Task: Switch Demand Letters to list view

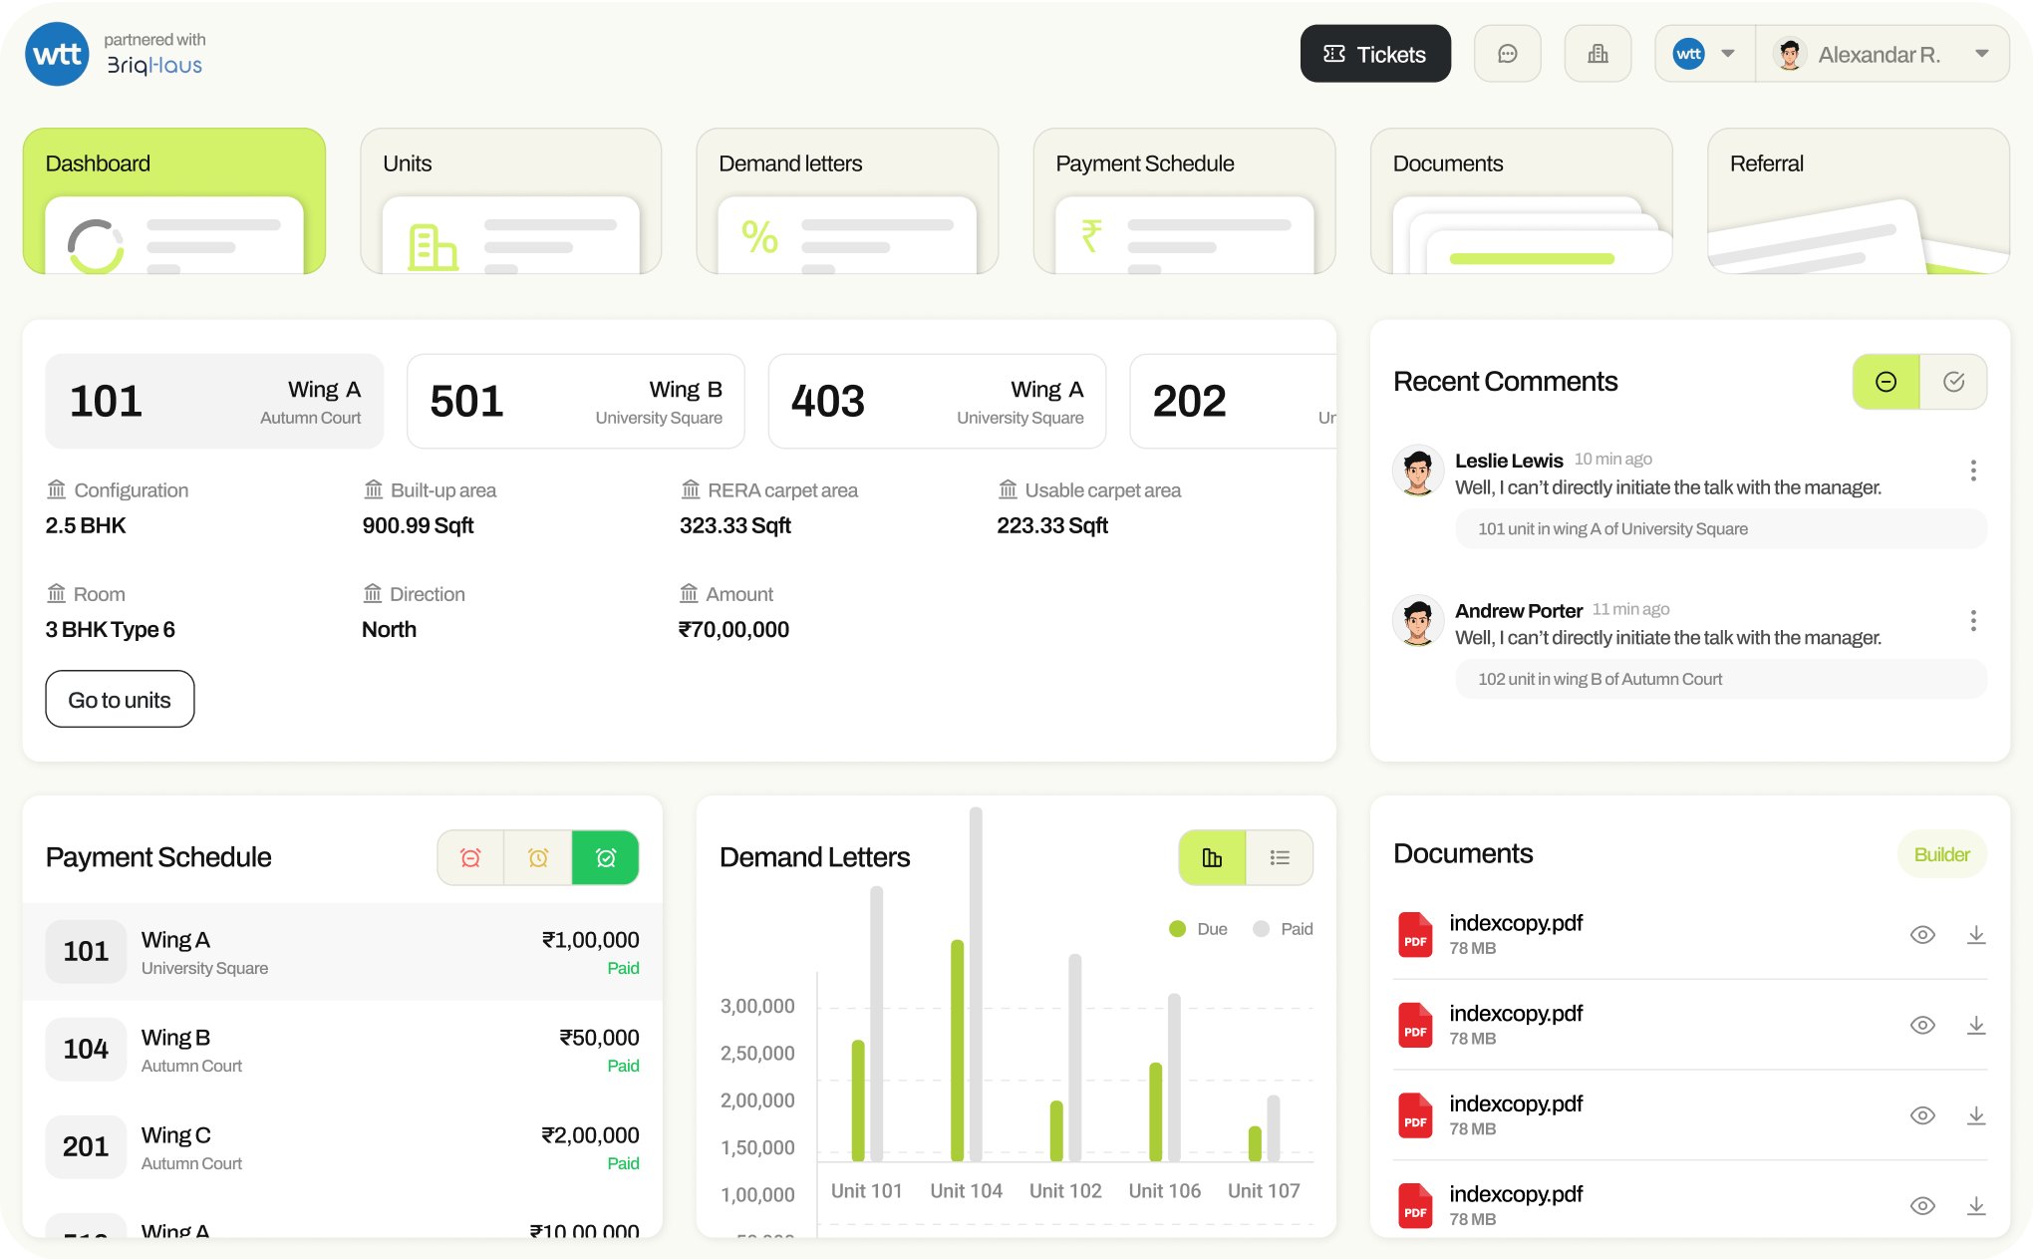Action: (1280, 857)
